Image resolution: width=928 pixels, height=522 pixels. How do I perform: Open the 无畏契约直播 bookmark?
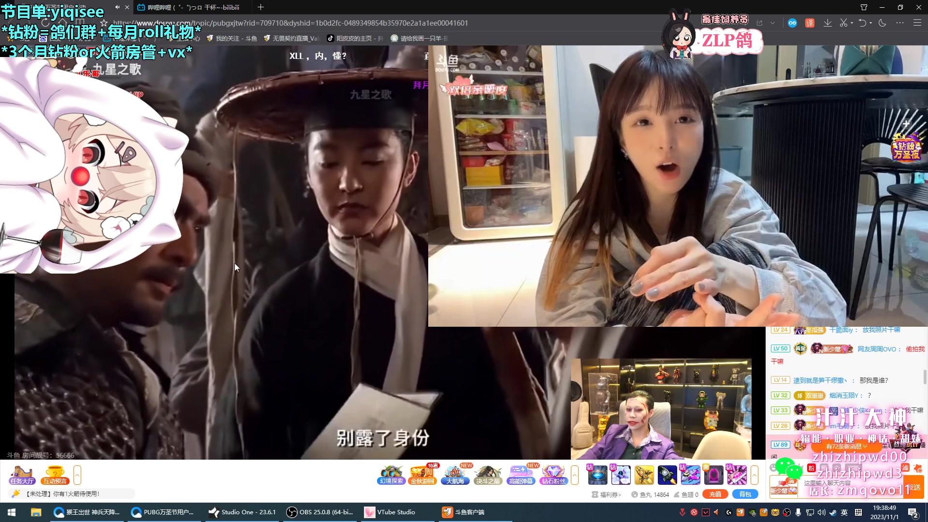(x=291, y=38)
